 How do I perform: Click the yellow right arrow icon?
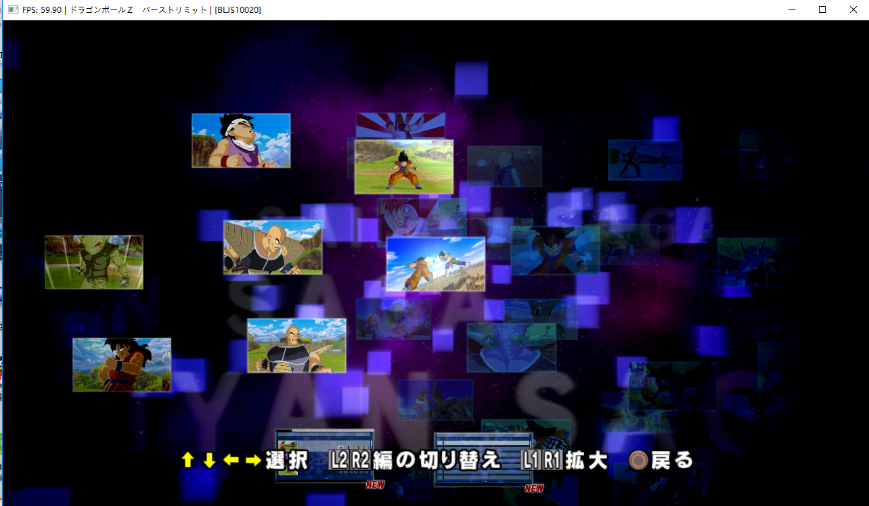[253, 461]
